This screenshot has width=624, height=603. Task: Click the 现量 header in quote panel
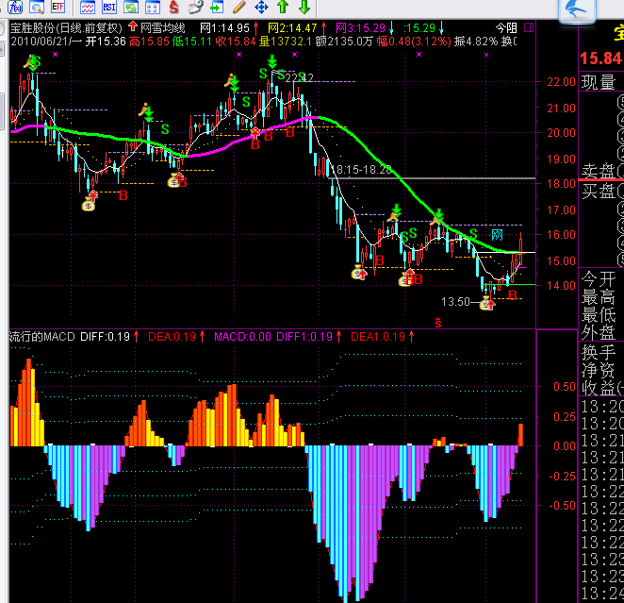(x=599, y=82)
